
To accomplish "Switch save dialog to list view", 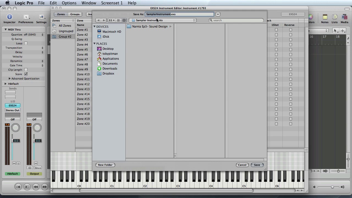I will click(118, 20).
